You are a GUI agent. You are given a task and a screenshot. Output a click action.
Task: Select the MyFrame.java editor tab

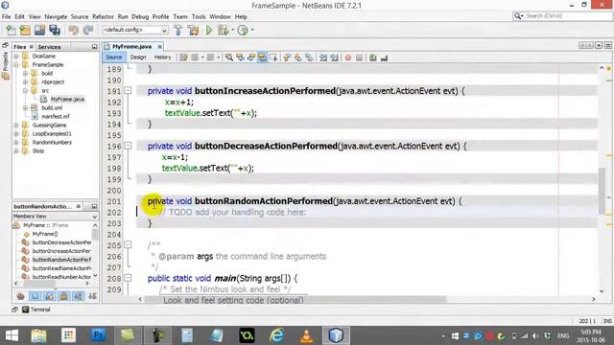pos(131,47)
